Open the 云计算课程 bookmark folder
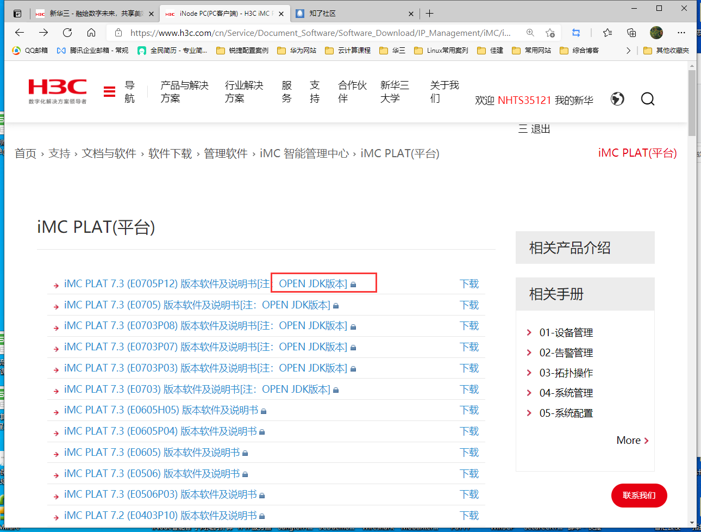Image resolution: width=701 pixels, height=532 pixels. pyautogui.click(x=348, y=51)
